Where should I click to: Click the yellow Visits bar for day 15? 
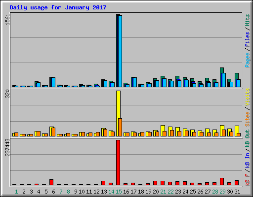pos(118,113)
